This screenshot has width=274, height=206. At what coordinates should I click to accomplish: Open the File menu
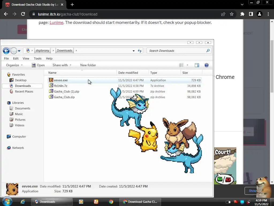6,58
